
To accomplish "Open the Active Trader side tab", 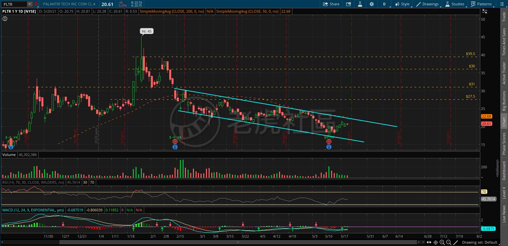I will tap(504, 73).
